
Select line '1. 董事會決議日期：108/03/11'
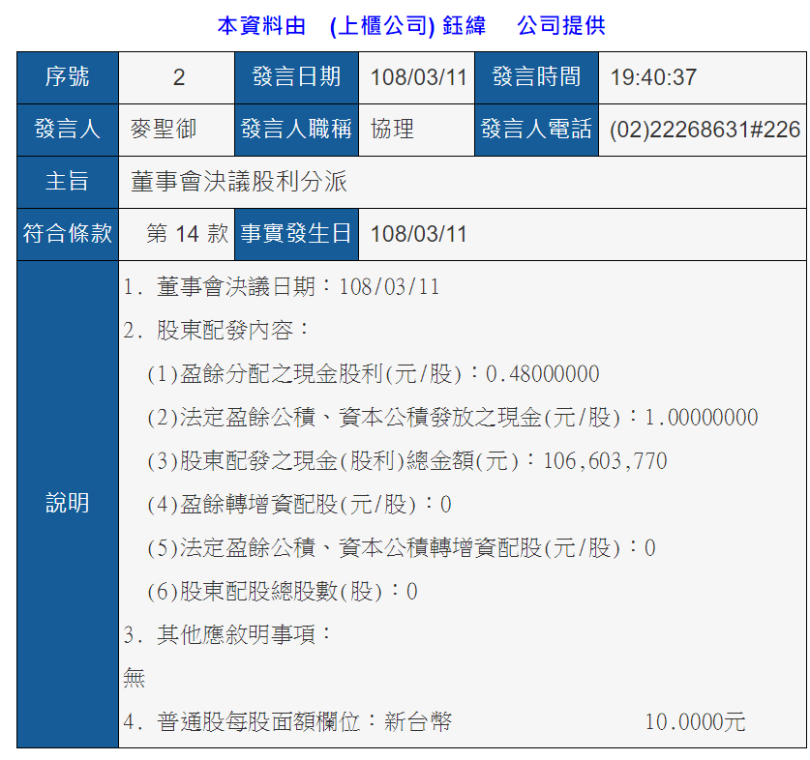point(282,287)
